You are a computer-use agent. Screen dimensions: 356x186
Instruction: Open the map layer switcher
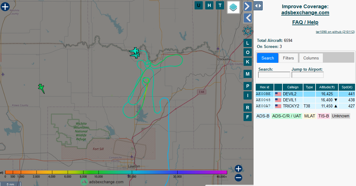pos(233,7)
